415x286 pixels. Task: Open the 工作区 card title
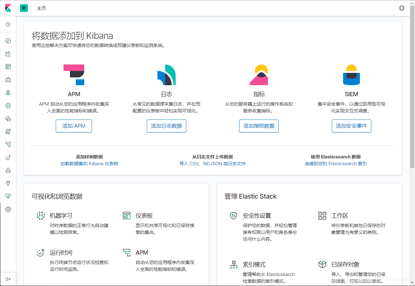[x=340, y=216]
